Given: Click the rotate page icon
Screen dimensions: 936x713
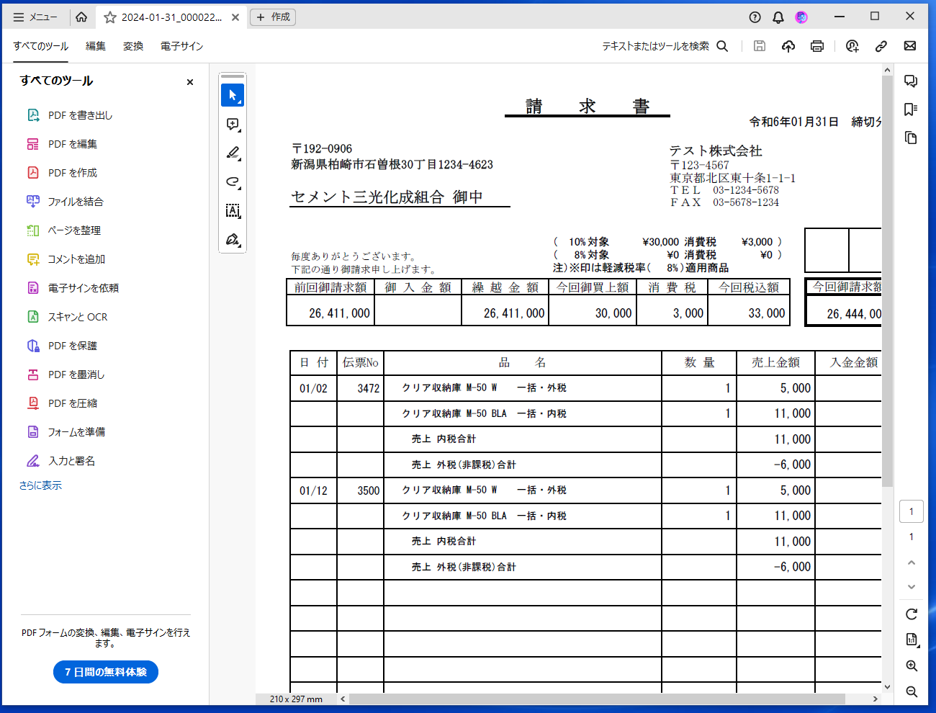Looking at the screenshot, I should pyautogui.click(x=912, y=614).
